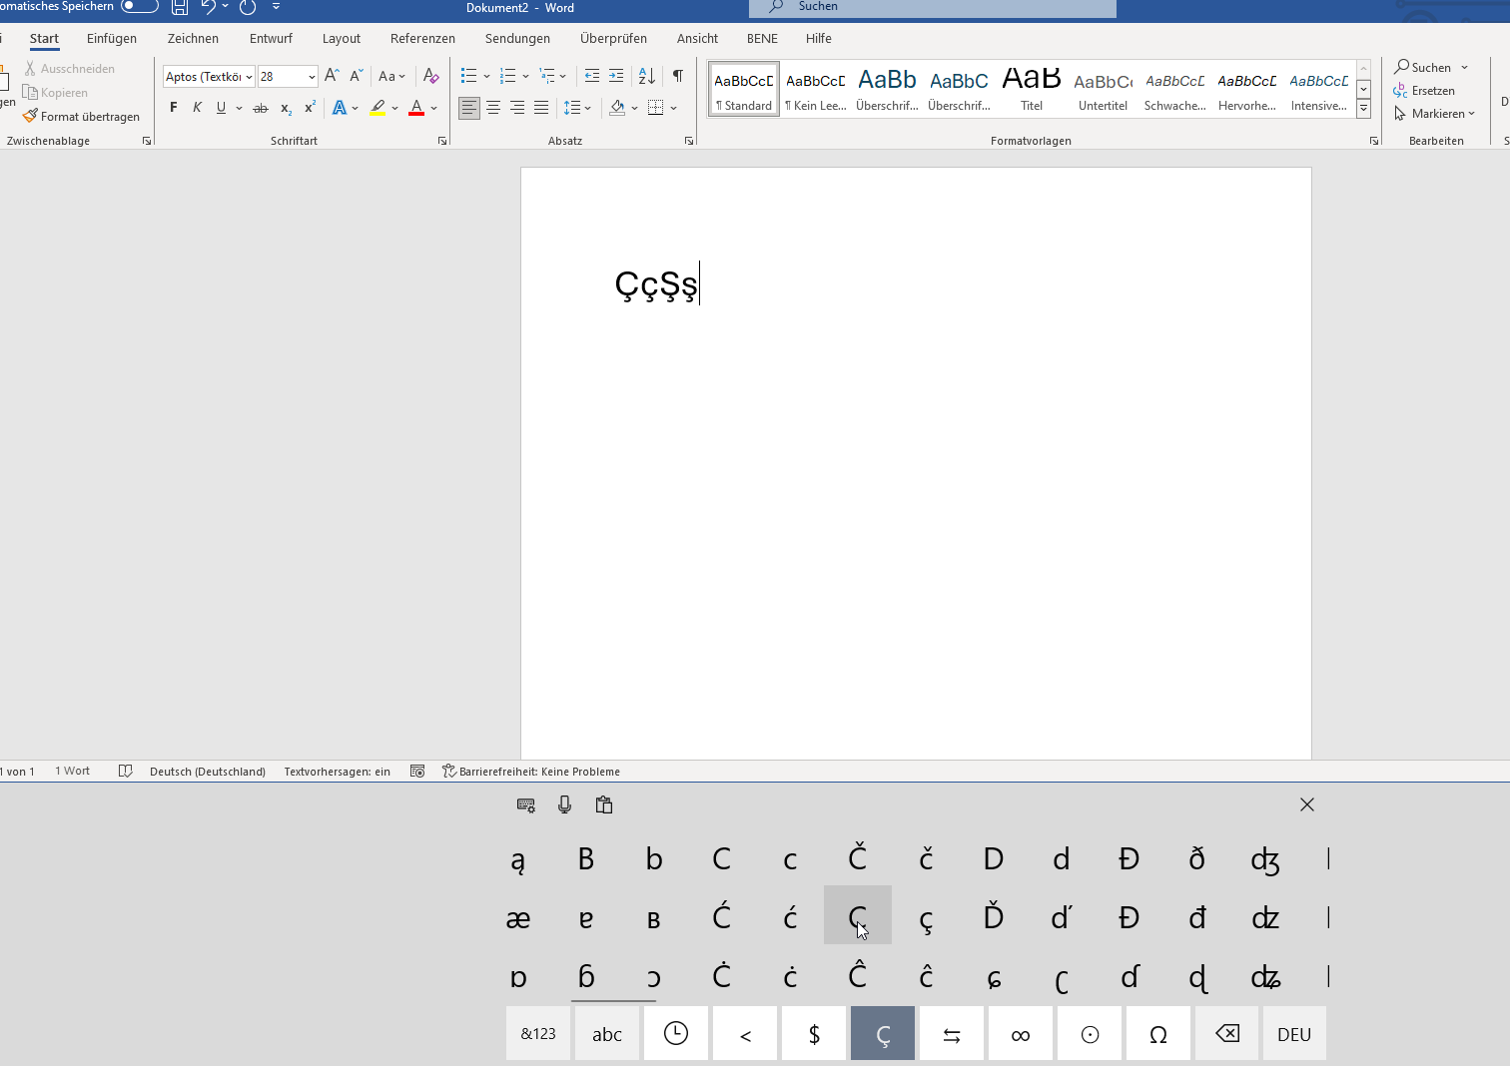Activate the microphone dictation icon
The image size is (1510, 1066).
click(x=565, y=804)
